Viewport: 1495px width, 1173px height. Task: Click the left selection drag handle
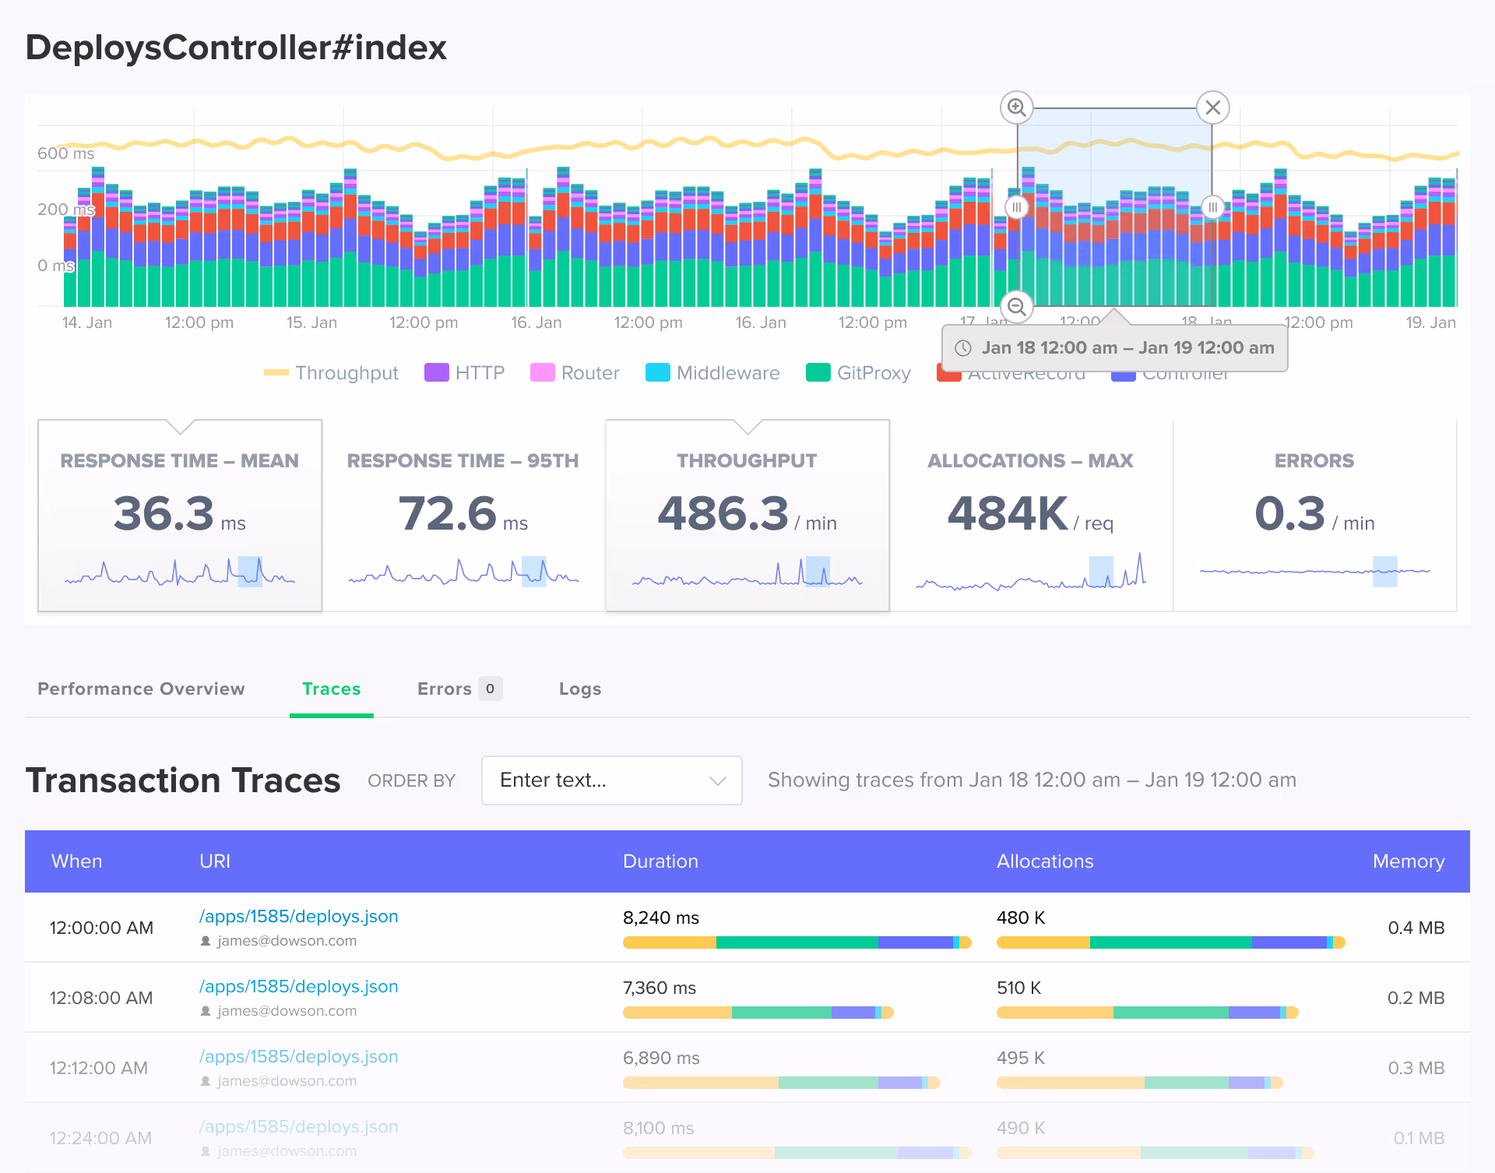[1016, 207]
